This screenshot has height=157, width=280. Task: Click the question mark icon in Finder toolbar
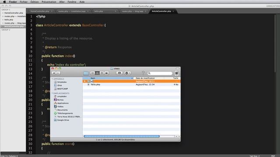coord(143,73)
